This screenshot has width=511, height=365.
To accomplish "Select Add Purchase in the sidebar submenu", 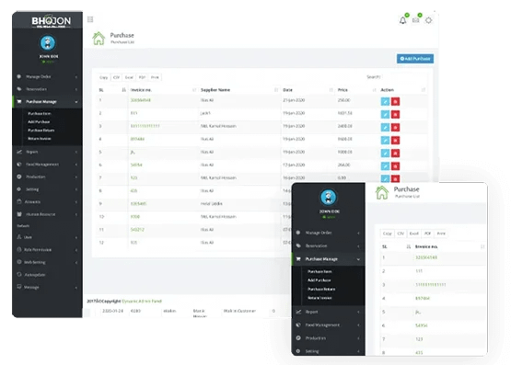I will (39, 121).
